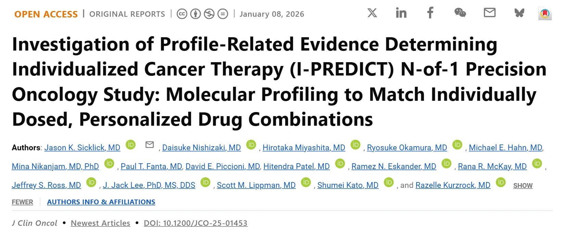Share article by email envelope icon
Image resolution: width=564 pixels, height=234 pixels.
coord(489,13)
